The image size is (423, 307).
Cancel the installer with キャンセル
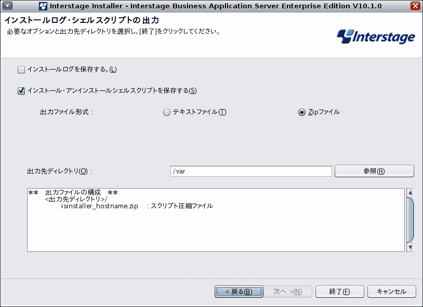click(x=391, y=291)
